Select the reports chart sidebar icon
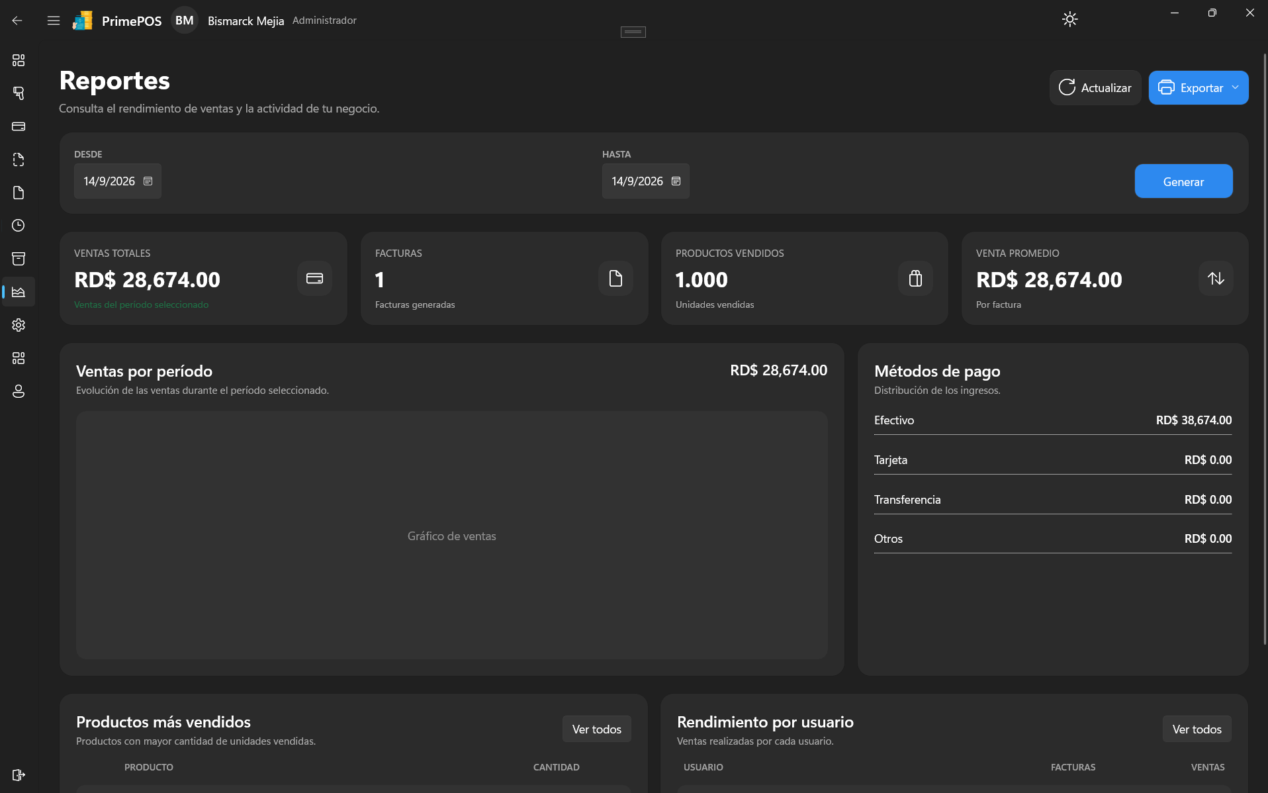This screenshot has width=1268, height=793. (x=19, y=292)
